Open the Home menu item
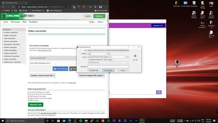Image resolution: width=218 pixels, height=123 pixels. [x=6, y=22]
